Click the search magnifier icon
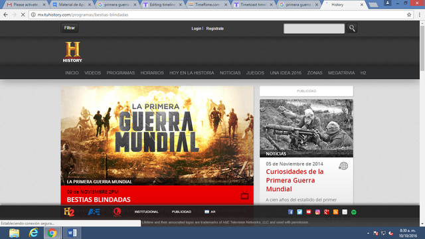The height and width of the screenshot is (239, 425). 352,28
